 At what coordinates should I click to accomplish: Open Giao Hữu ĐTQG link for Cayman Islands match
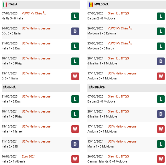(x=118, y=156)
